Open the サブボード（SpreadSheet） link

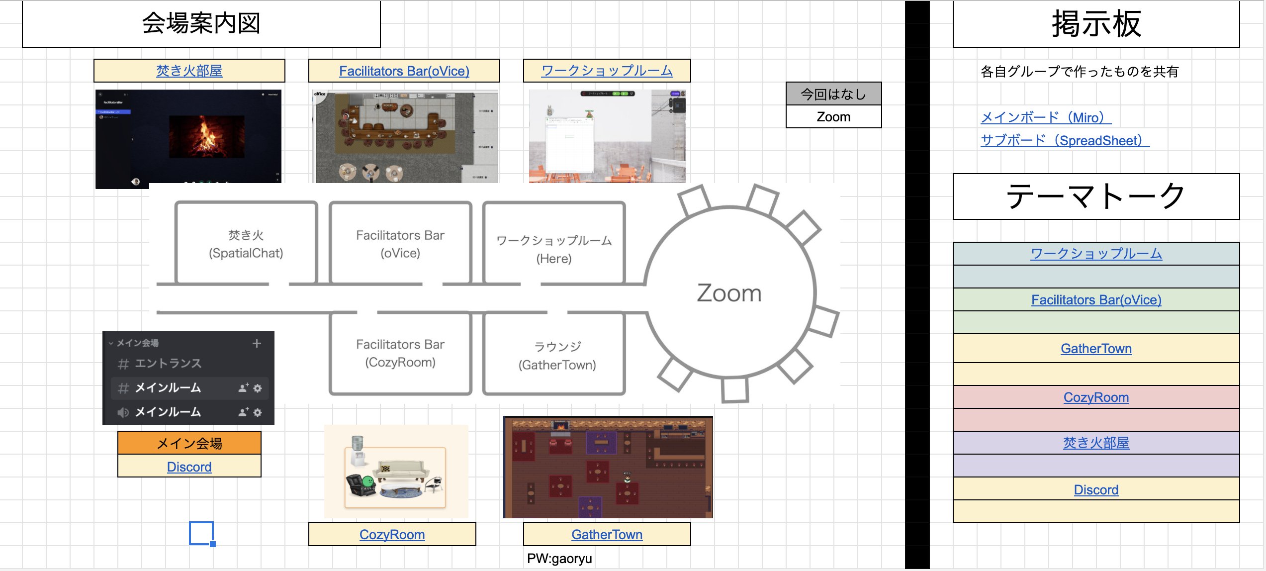point(1065,140)
